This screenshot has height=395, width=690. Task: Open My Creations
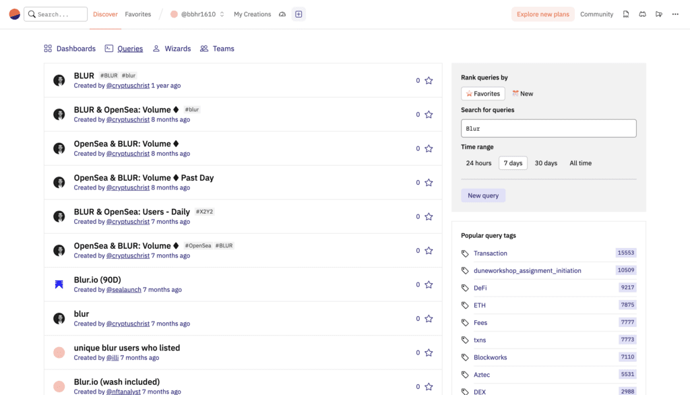tap(252, 14)
